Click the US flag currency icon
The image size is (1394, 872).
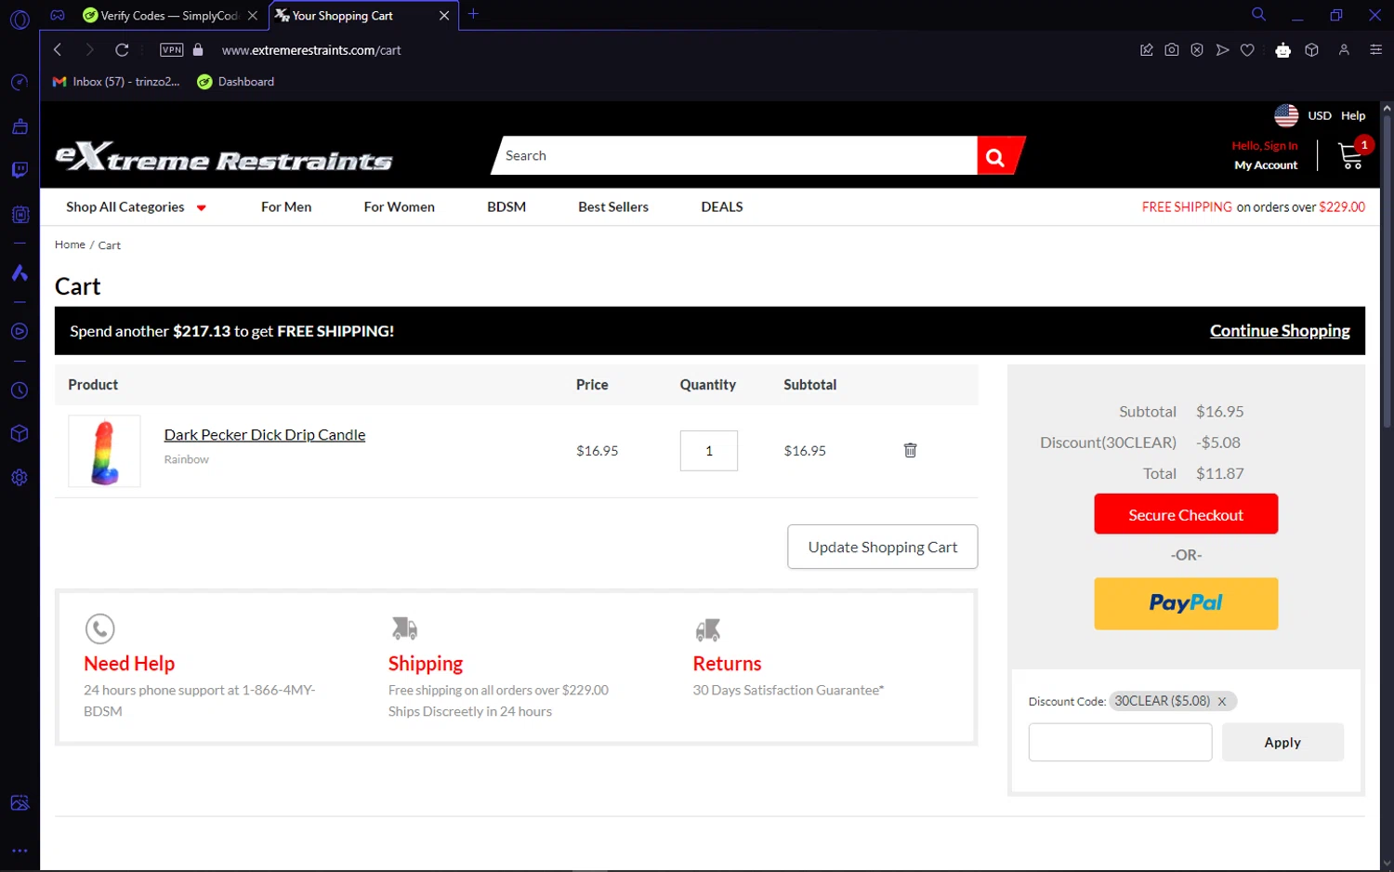pyautogui.click(x=1286, y=115)
